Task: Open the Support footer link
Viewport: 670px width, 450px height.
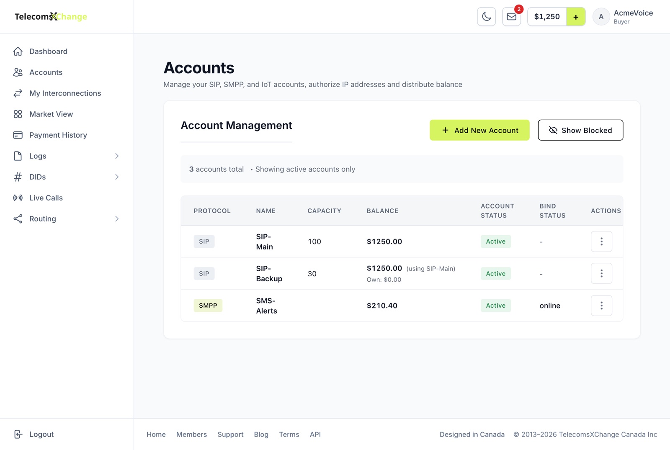Action: click(230, 435)
